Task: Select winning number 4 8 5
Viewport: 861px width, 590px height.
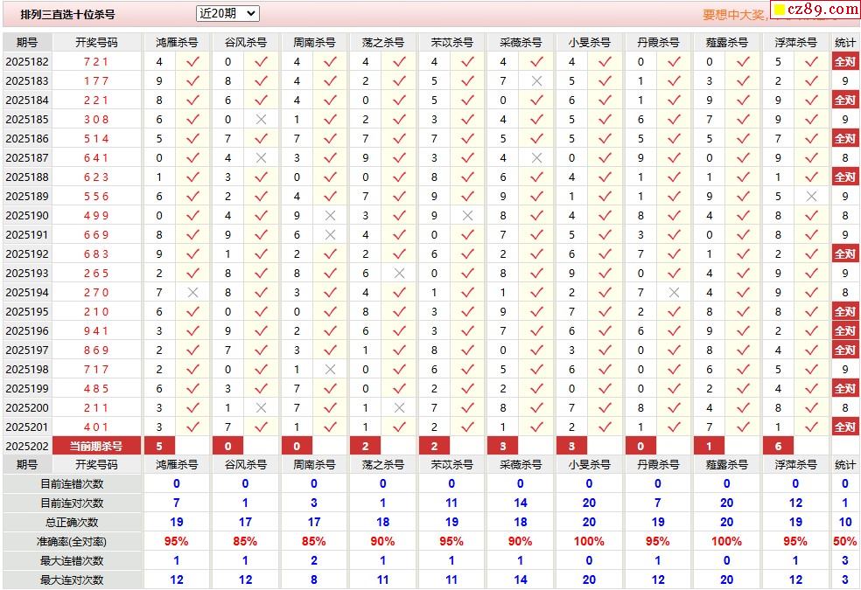Action: pyautogui.click(x=96, y=388)
